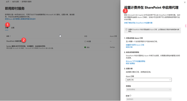The image size is (187, 101).
Task: Click the 即用即付服务 page title
Action: tap(15, 8)
